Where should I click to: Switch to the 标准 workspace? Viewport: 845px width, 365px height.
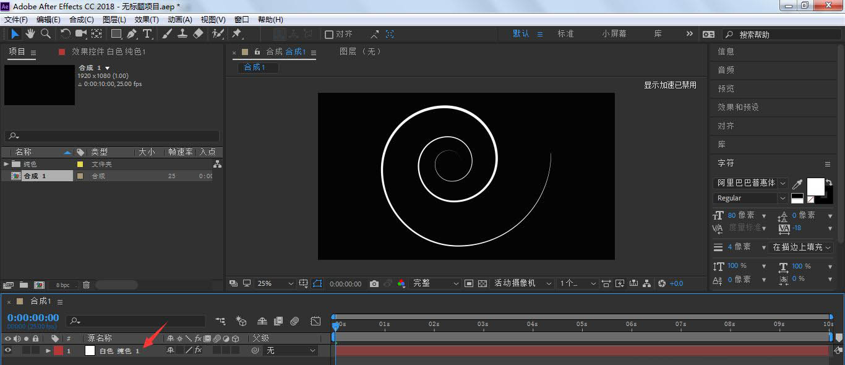(565, 34)
